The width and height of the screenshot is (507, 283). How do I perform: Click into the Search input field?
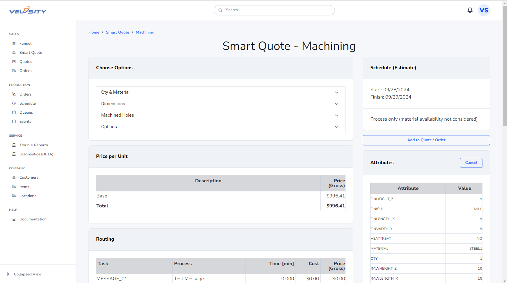pyautogui.click(x=277, y=10)
